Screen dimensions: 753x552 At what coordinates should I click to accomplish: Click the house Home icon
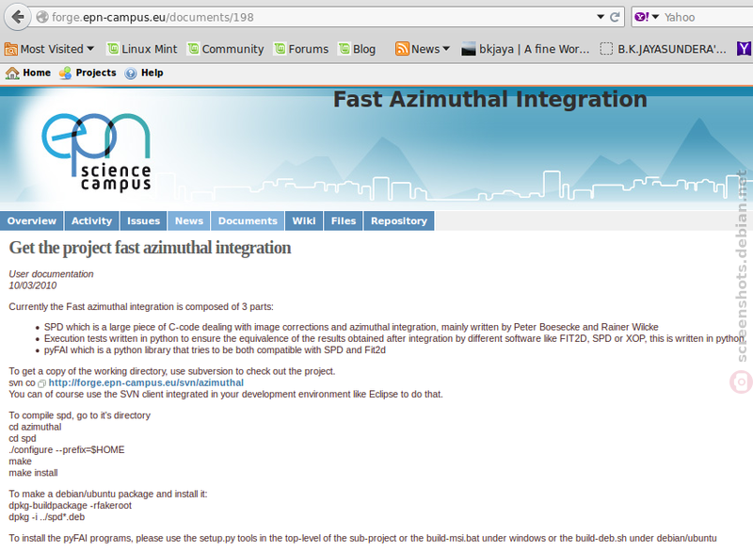(x=12, y=73)
